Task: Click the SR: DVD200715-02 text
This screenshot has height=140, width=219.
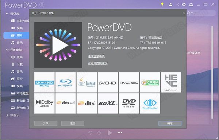Action: [x=101, y=43]
